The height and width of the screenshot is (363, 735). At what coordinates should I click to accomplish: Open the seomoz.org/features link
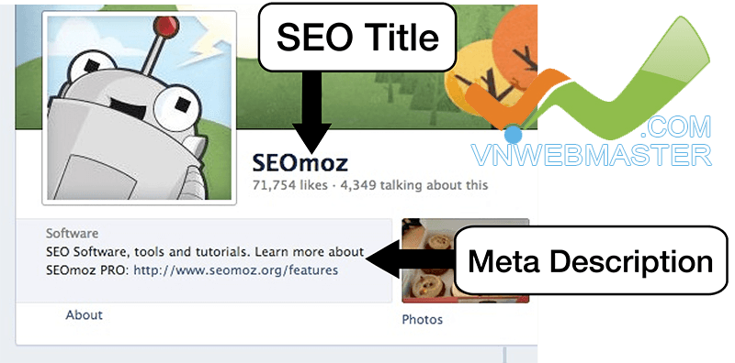(236, 270)
